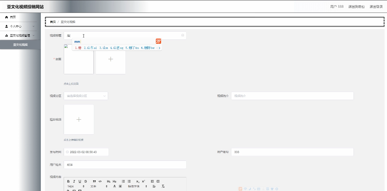This screenshot has width=387, height=191.
Task: Switch the IME Chinese/English mode (中)
Action: (x=245, y=189)
